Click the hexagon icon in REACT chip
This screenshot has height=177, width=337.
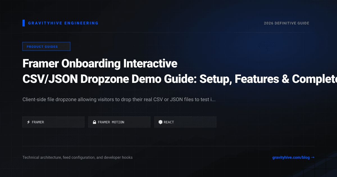(x=160, y=122)
